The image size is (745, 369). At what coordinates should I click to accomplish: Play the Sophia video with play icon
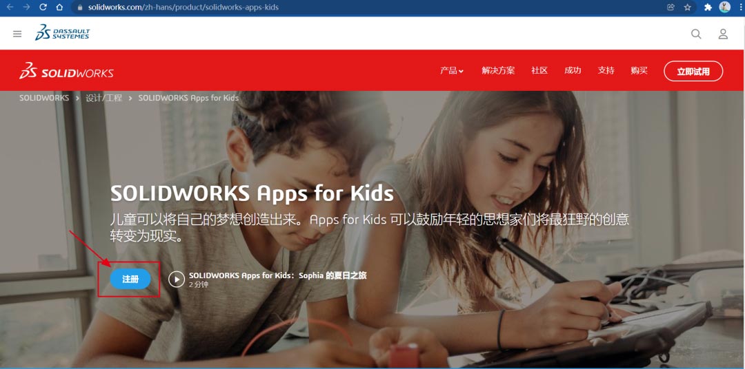click(177, 280)
